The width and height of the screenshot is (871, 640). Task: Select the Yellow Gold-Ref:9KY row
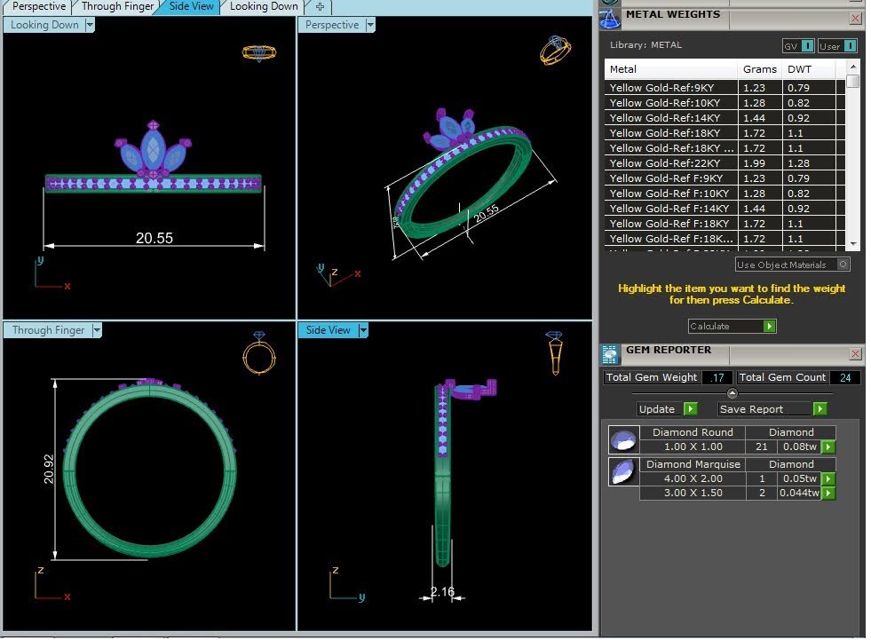[725, 88]
